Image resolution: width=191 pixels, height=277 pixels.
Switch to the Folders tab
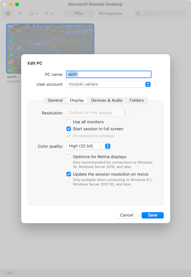[137, 100]
